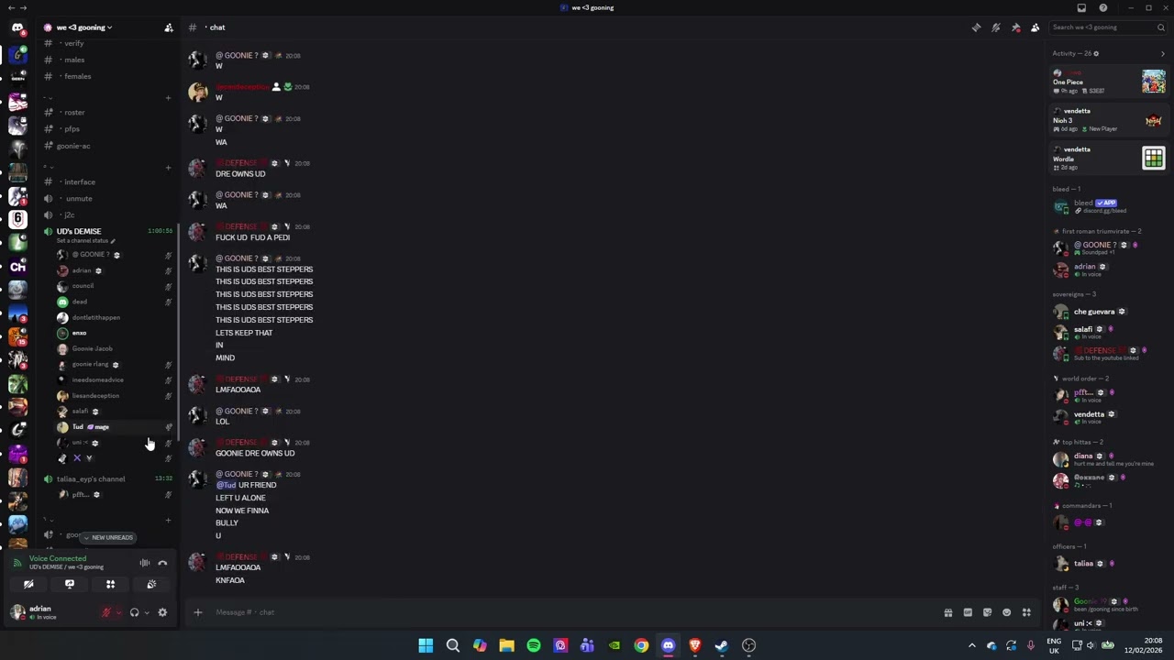The image size is (1174, 660).
Task: Open the apps launcher icon in message bar
Action: 1026,612
